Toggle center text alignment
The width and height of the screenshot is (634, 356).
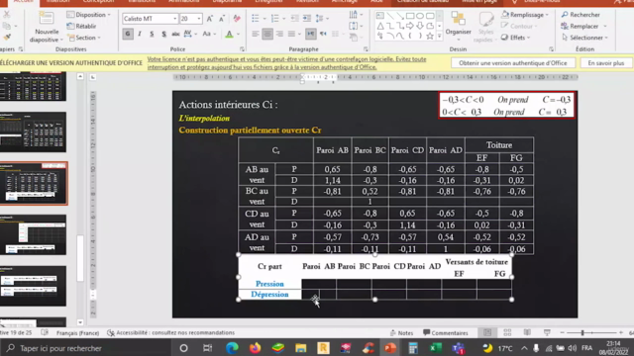[267, 34]
